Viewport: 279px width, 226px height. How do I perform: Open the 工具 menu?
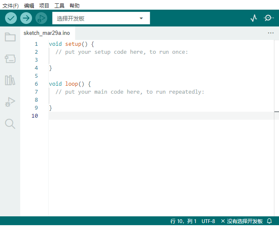click(59, 6)
